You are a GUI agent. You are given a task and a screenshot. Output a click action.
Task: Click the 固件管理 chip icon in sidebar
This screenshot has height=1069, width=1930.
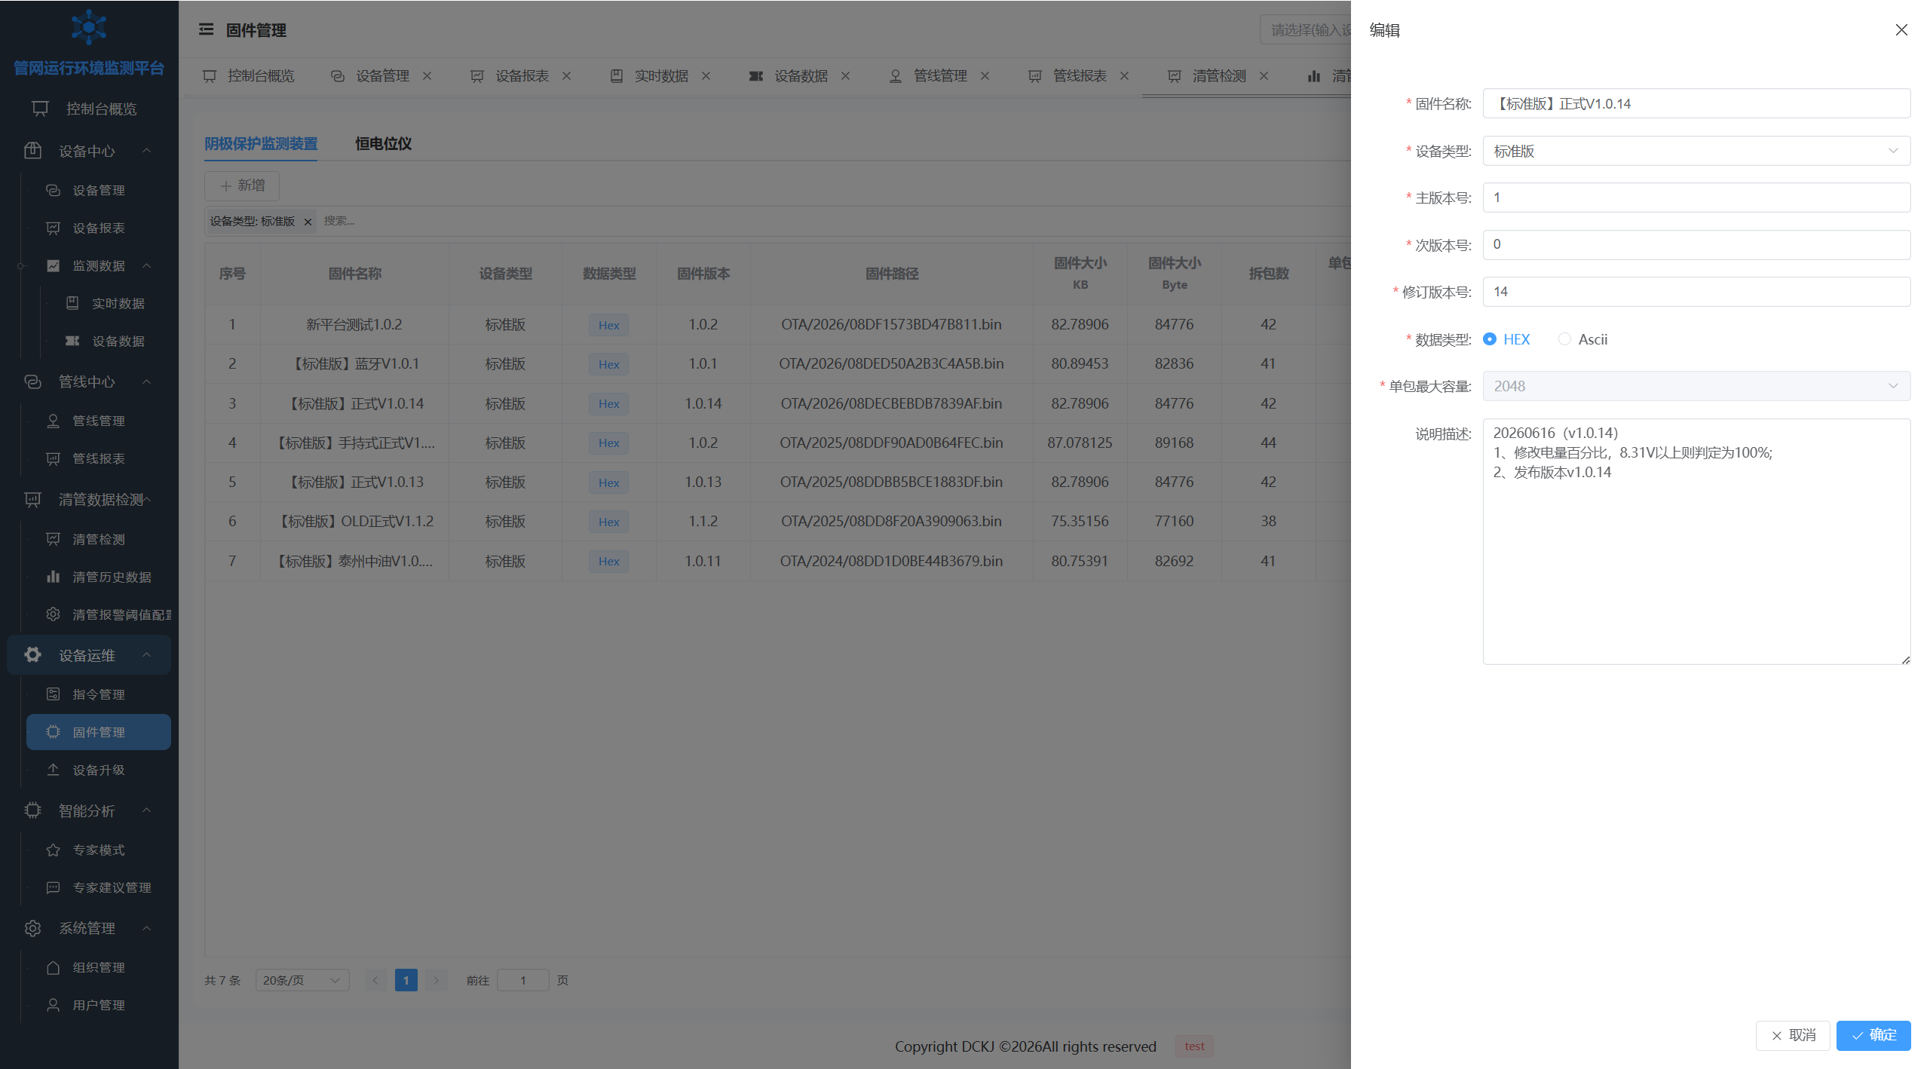coord(53,732)
